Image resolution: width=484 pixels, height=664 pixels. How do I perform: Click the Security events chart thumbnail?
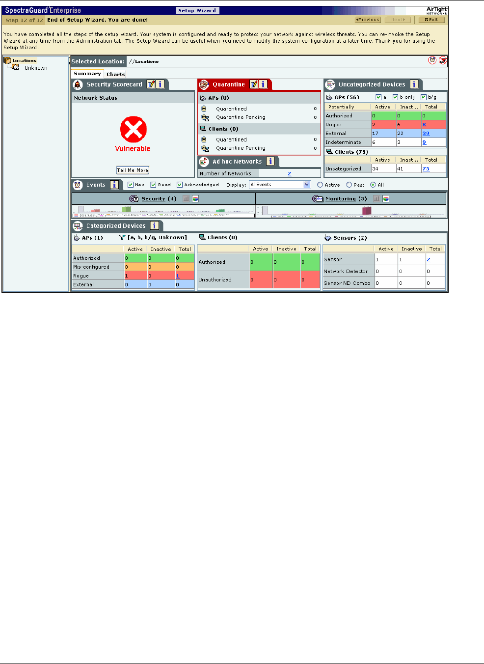point(163,211)
